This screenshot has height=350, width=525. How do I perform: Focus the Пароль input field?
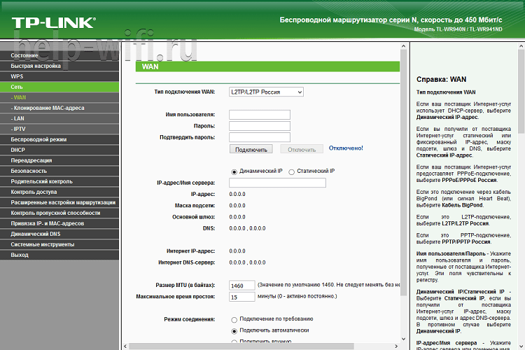coord(260,126)
